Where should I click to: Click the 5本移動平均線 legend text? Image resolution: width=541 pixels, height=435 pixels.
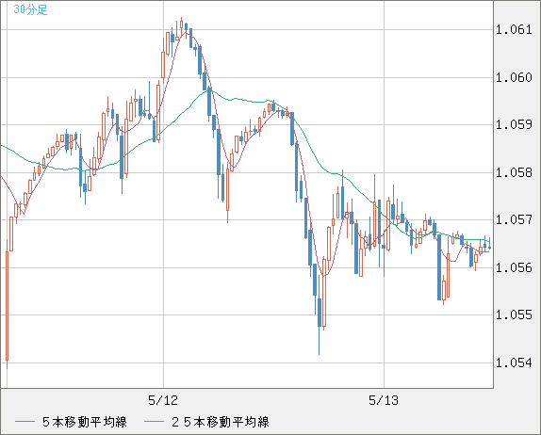85,422
